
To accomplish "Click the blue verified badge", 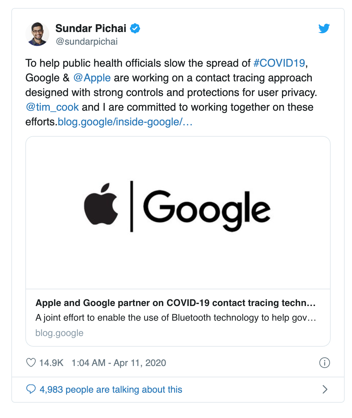I will [135, 29].
